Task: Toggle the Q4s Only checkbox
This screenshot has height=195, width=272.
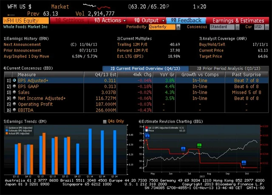Action: click(x=105, y=121)
